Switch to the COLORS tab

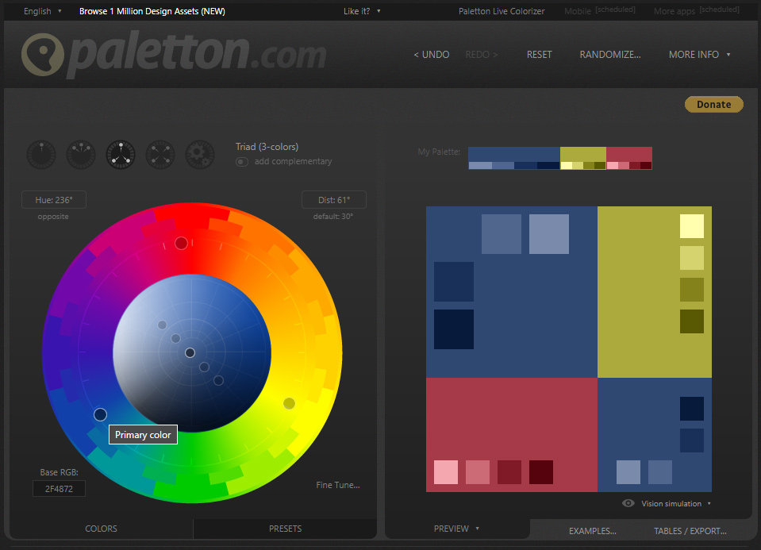point(101,529)
